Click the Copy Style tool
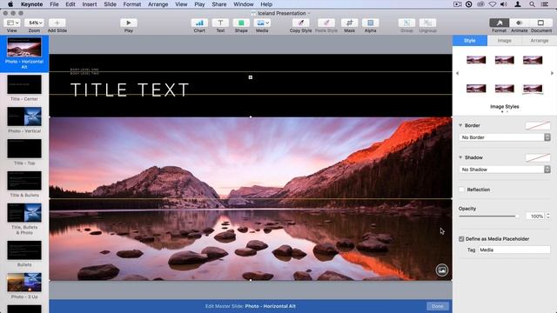The image size is (557, 313). (300, 23)
